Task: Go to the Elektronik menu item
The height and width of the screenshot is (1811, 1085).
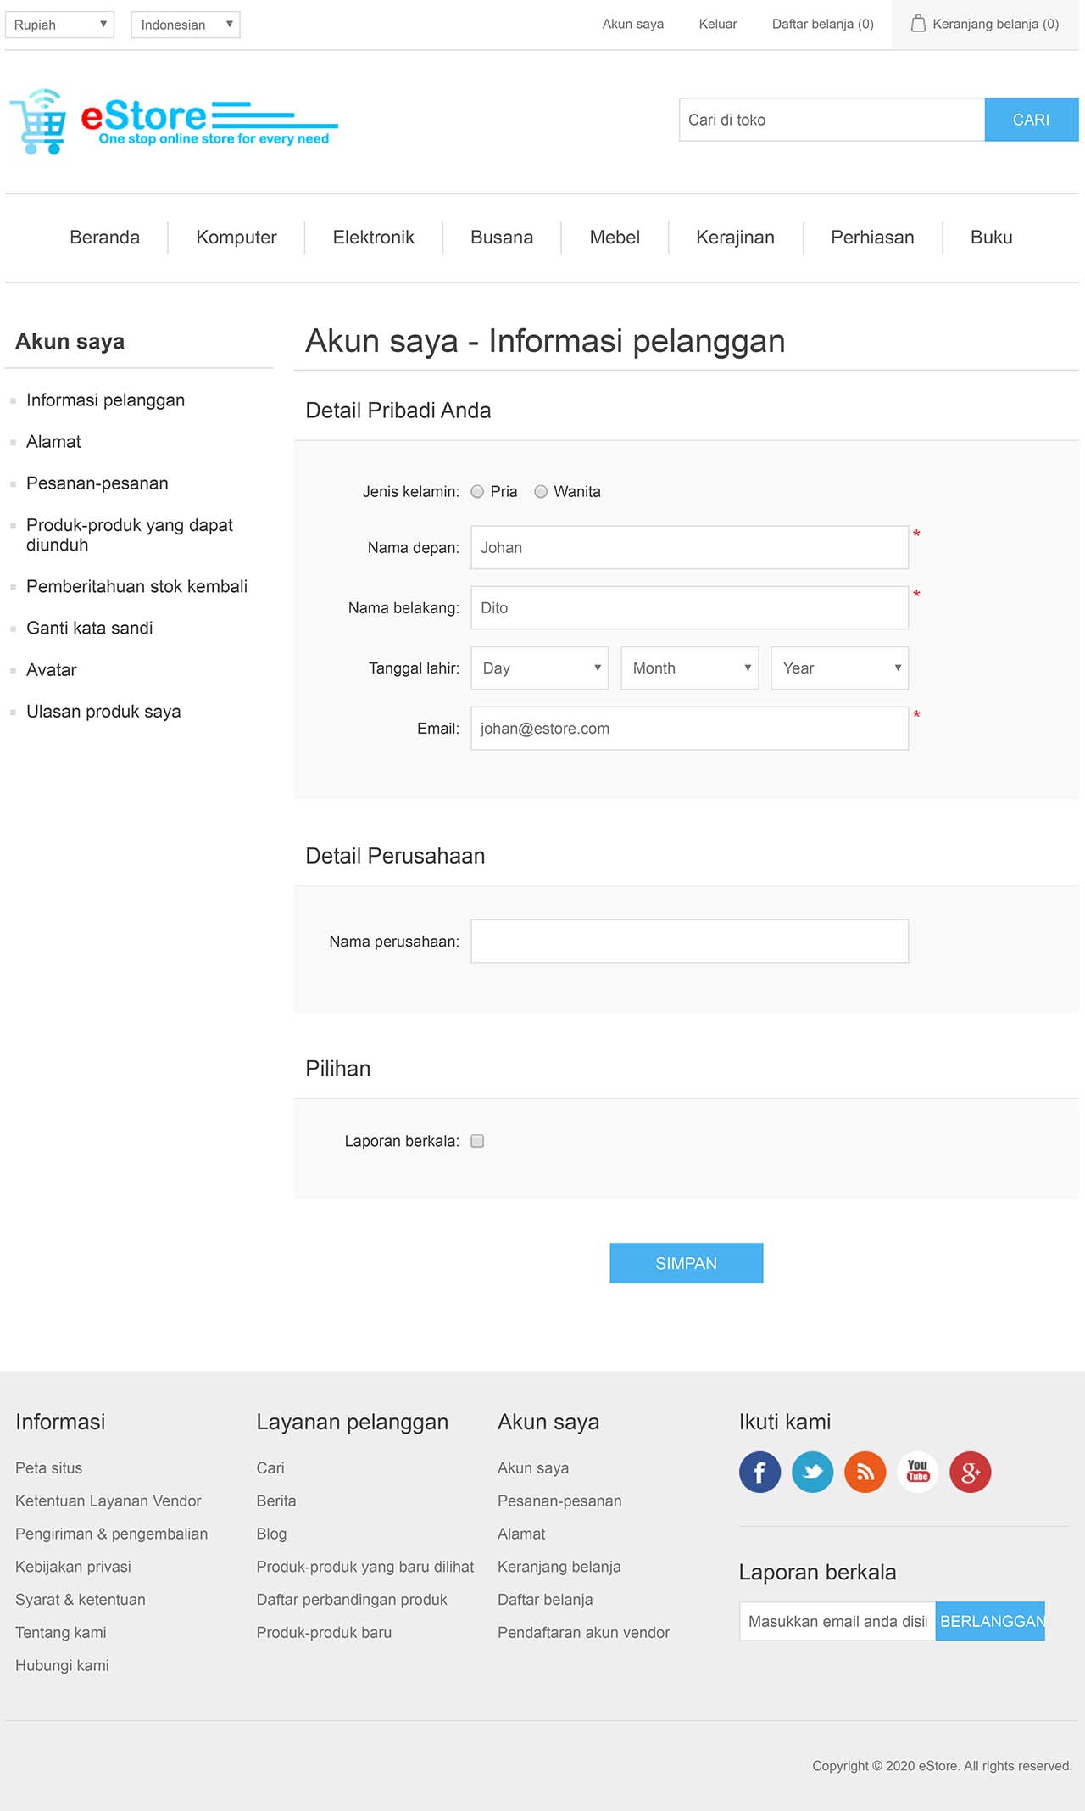Action: (x=373, y=238)
